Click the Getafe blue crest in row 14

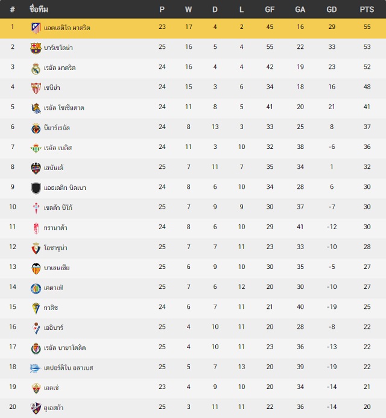coord(36,288)
